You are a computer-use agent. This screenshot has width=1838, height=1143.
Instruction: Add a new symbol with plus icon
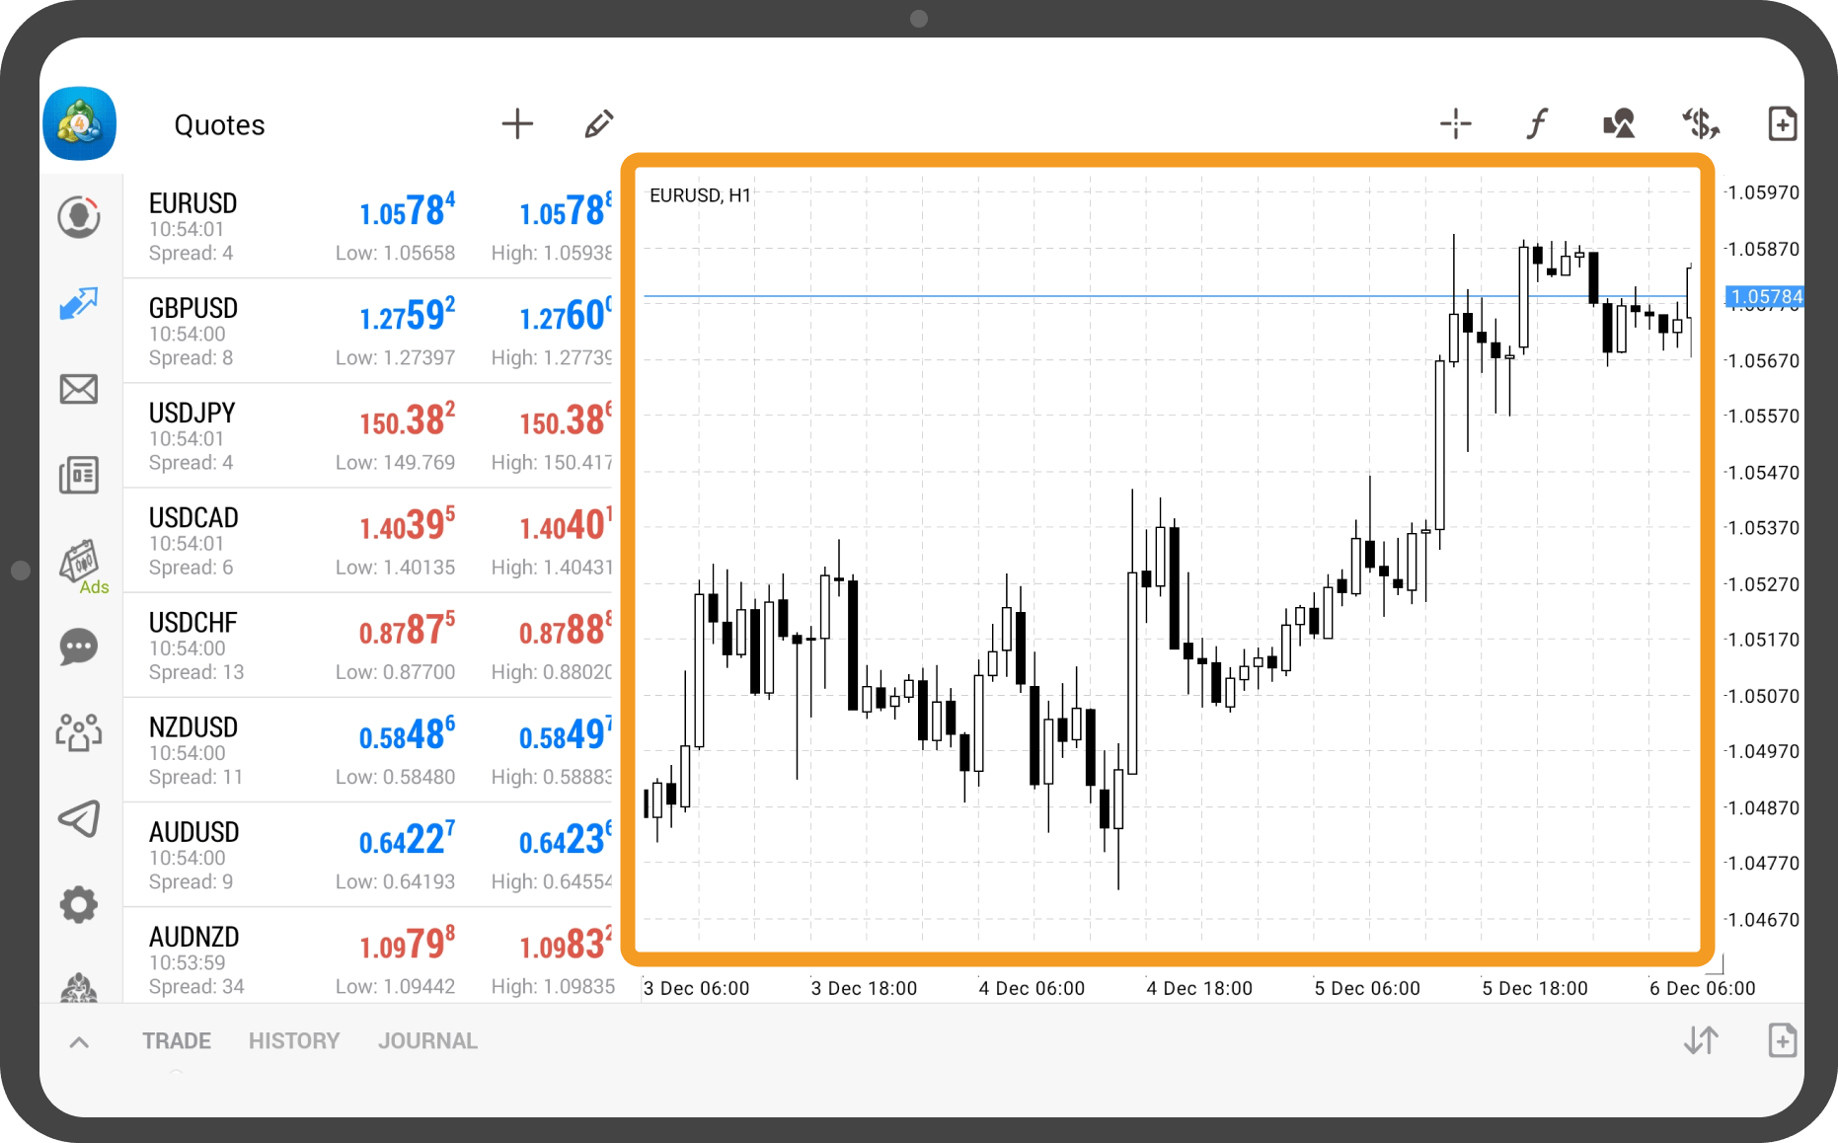pos(517,124)
